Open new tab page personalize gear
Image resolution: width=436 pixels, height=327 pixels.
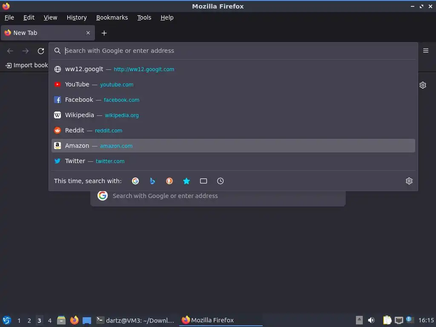(x=423, y=85)
